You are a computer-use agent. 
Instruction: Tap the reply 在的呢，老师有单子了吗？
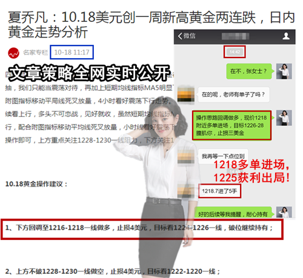(233, 94)
